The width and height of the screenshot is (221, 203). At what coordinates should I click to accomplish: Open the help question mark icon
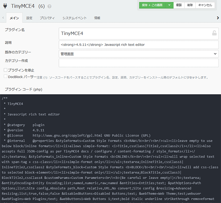[49, 6]
